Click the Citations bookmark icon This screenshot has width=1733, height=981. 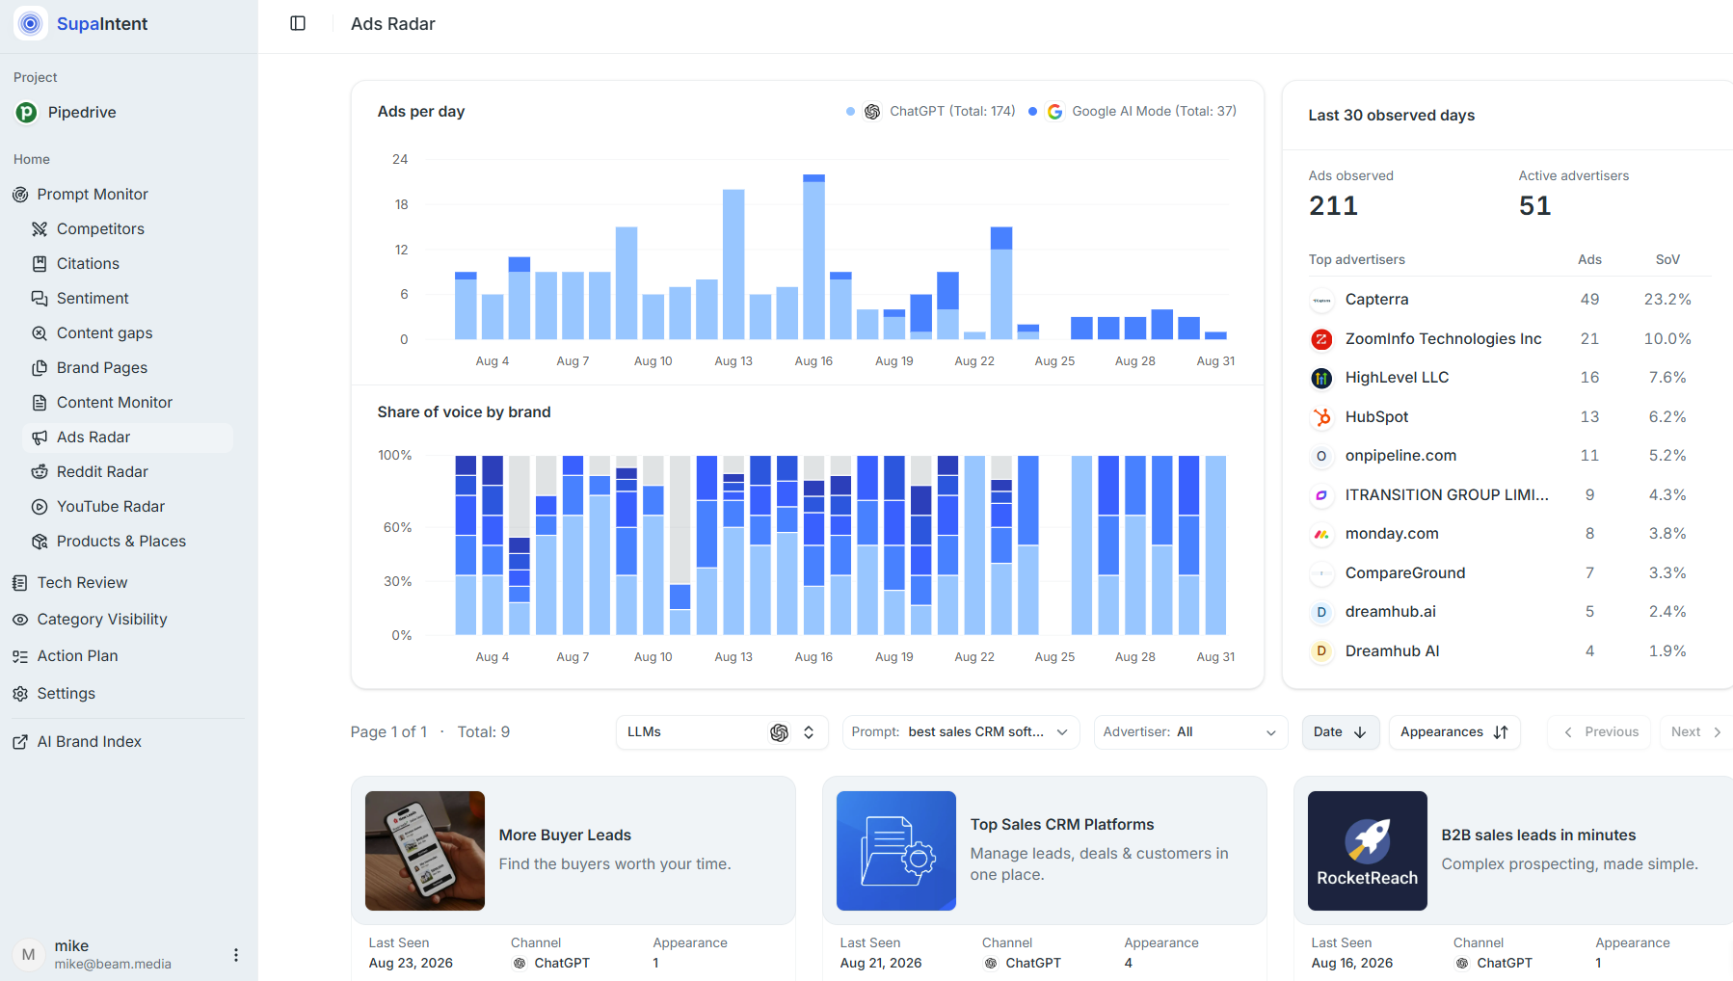40,264
